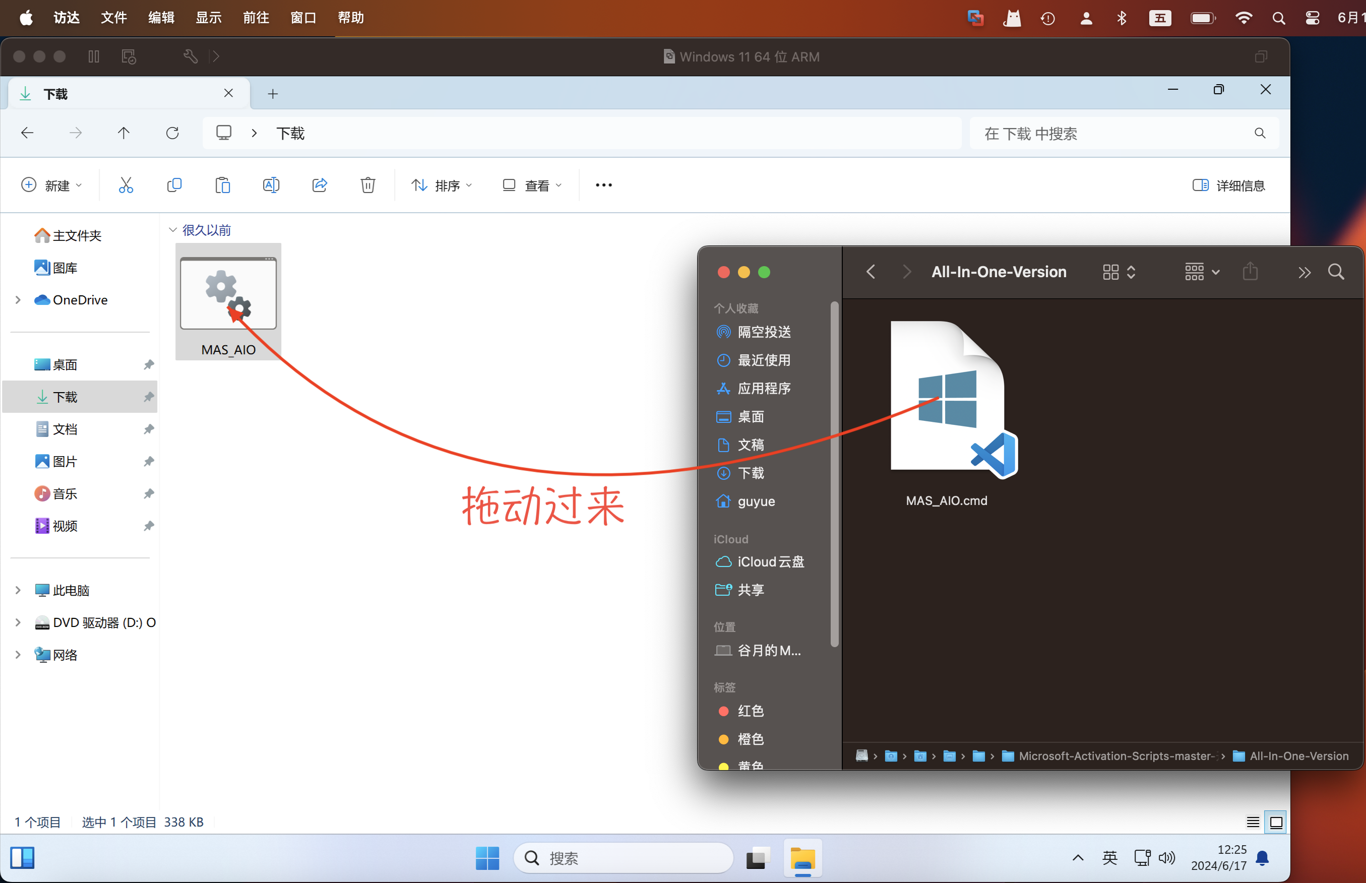
Task: Toggle pin on 文档 quick access item
Action: point(149,429)
